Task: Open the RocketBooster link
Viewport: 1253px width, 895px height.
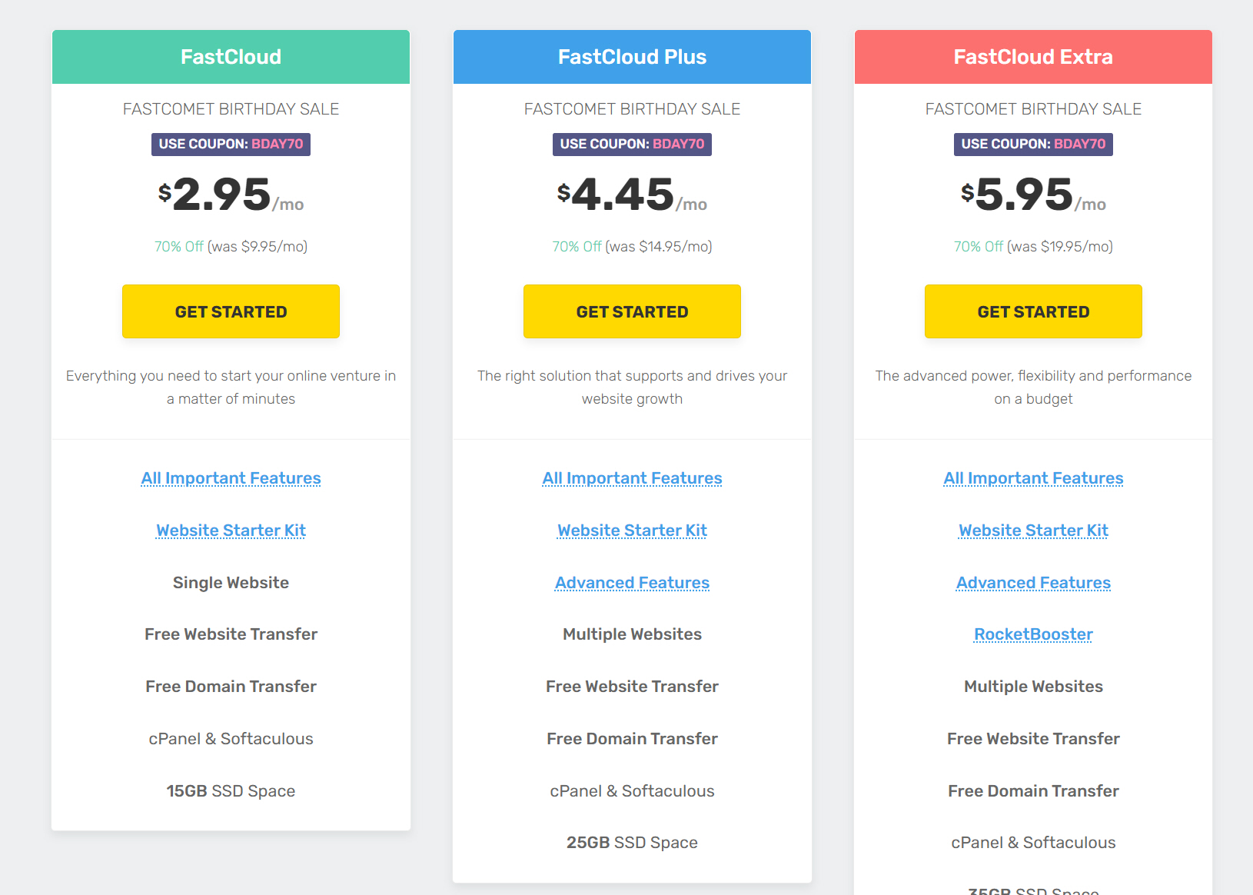Action: pos(1033,634)
